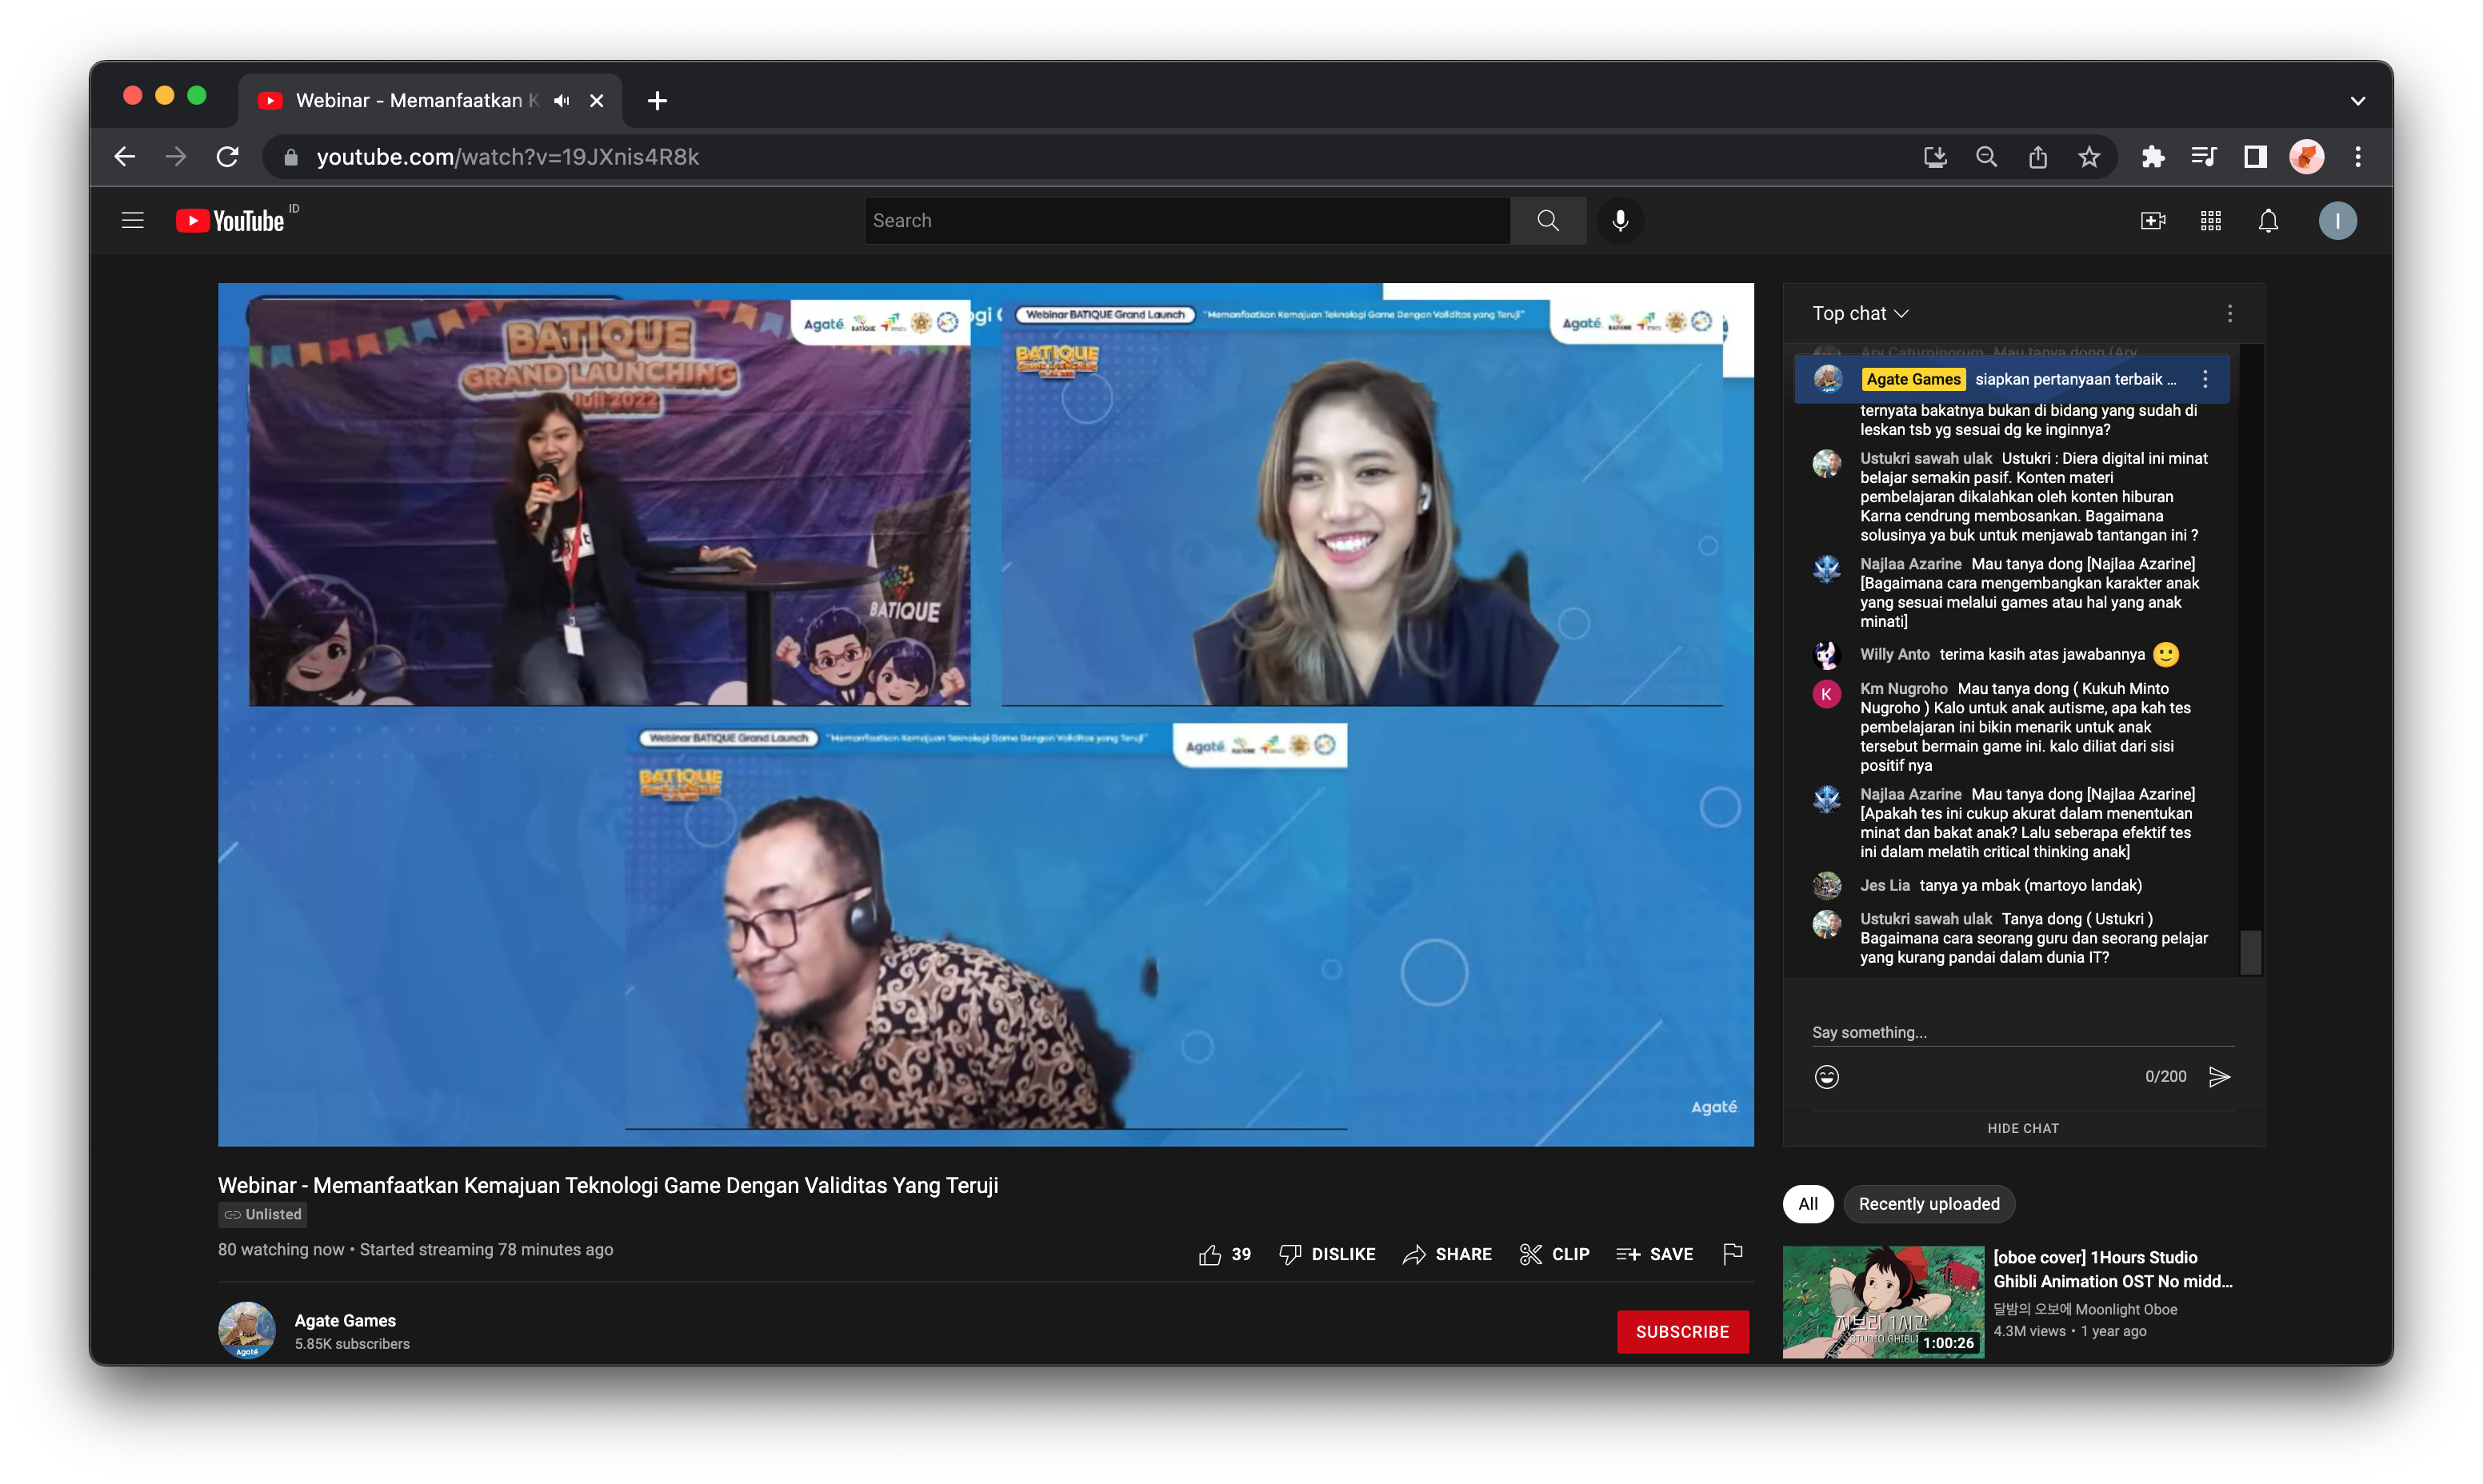This screenshot has width=2483, height=1484.
Task: Click the browser forward arrow
Action: coord(176,156)
